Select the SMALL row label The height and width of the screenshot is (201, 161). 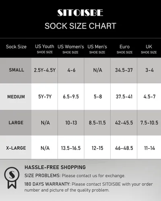click(x=17, y=70)
